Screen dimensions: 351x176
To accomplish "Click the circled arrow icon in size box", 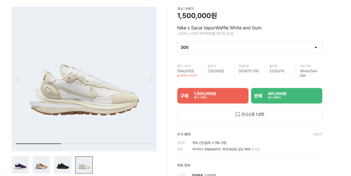I will 315,48.
